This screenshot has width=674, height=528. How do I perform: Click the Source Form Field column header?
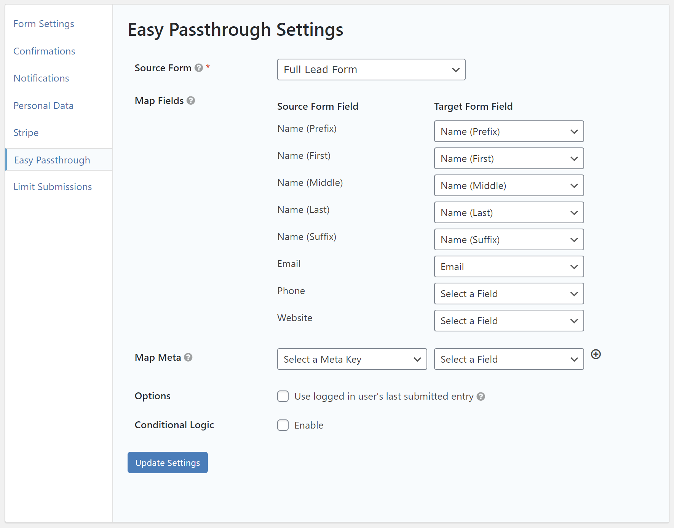(x=318, y=106)
